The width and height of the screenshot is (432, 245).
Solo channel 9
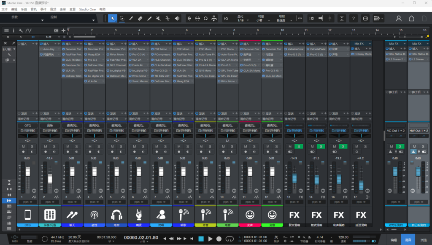(x=210, y=146)
